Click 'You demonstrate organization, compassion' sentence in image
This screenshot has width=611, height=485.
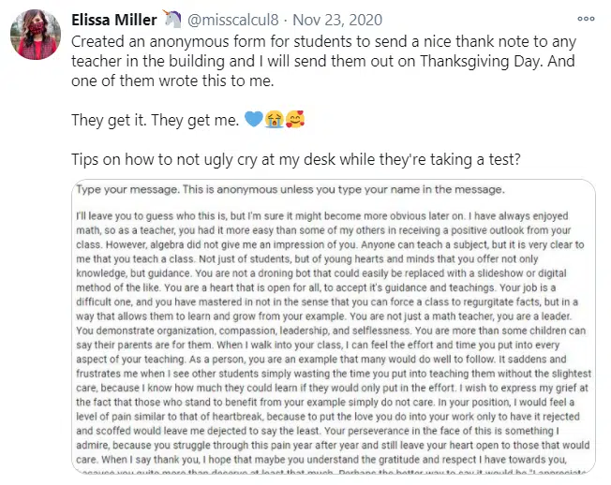243,331
